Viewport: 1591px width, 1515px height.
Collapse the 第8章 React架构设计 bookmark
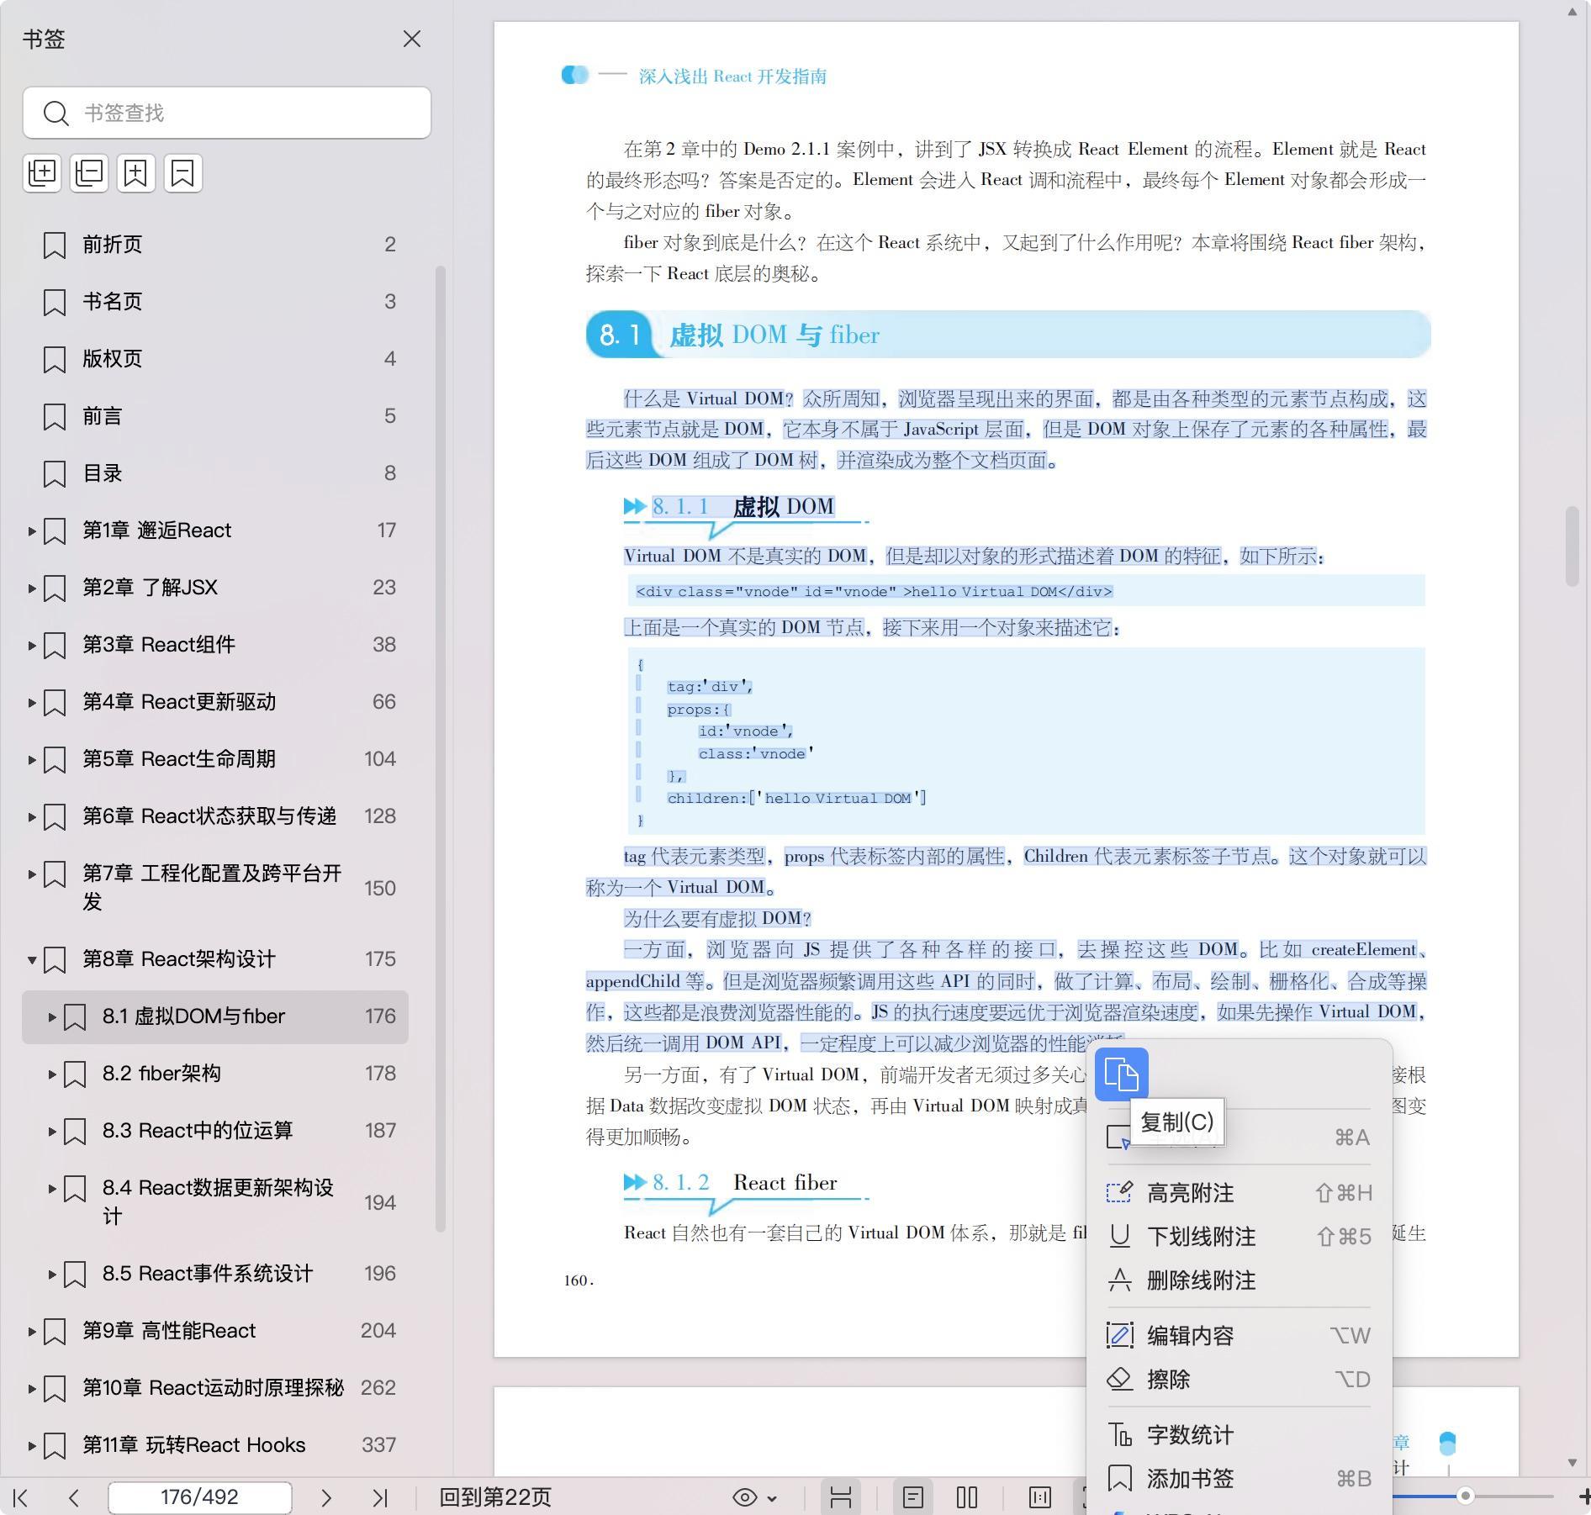(x=32, y=959)
